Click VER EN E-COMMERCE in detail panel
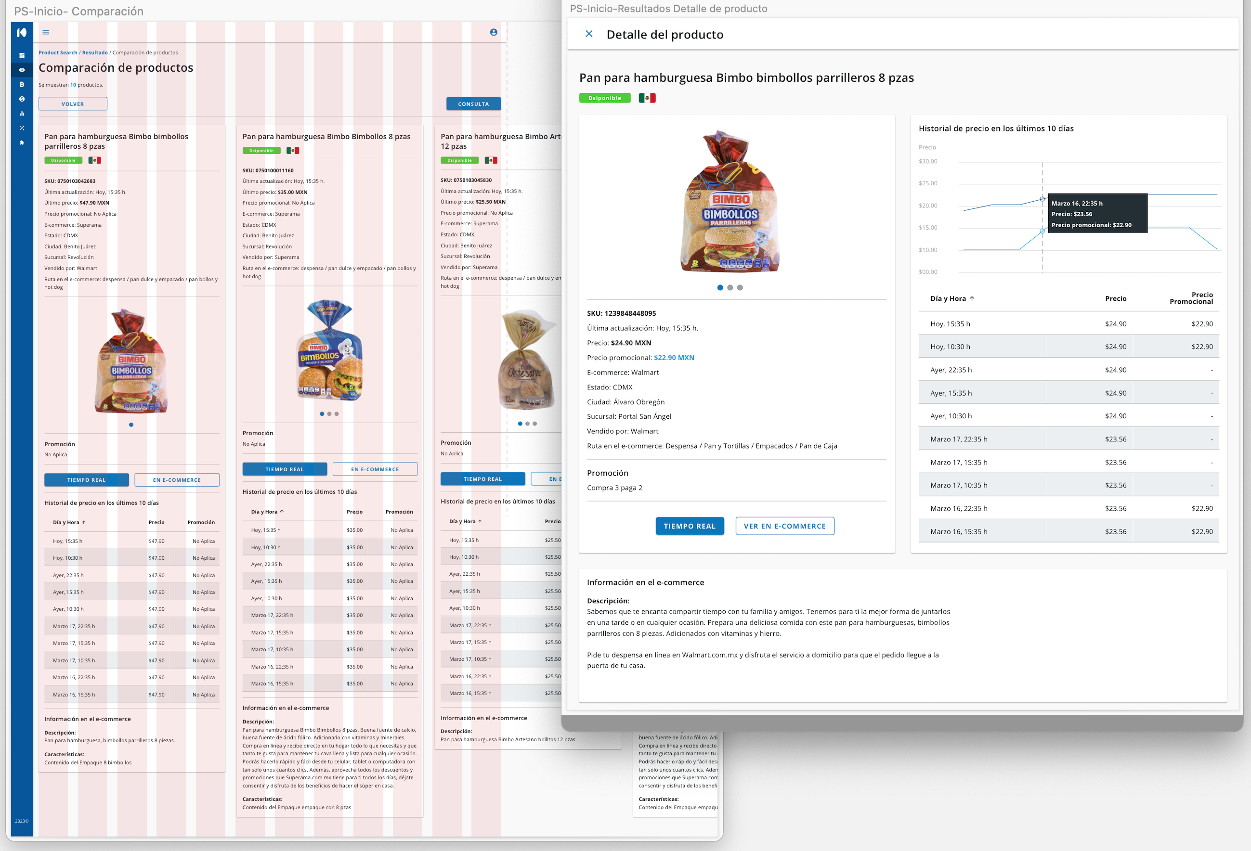1251x851 pixels. 785,526
